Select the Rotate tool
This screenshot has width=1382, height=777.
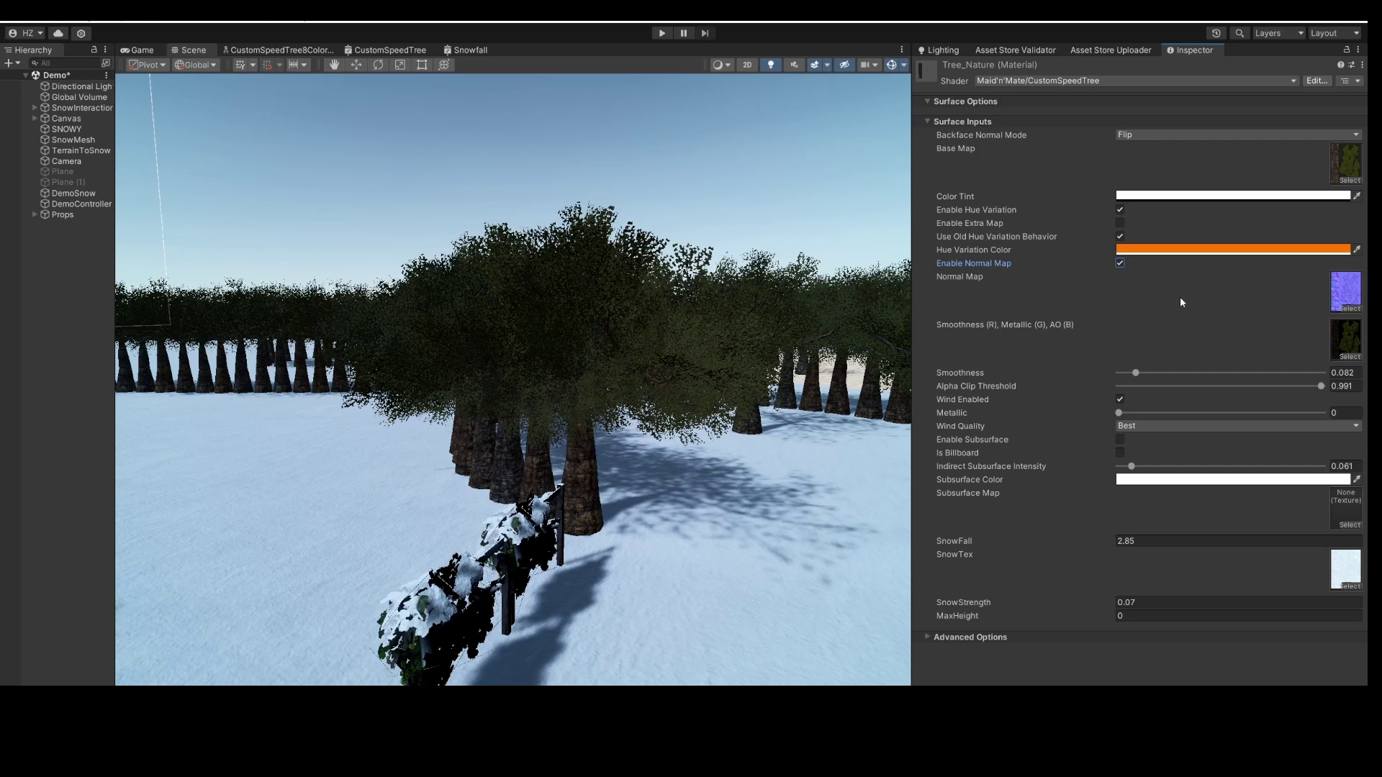(378, 65)
